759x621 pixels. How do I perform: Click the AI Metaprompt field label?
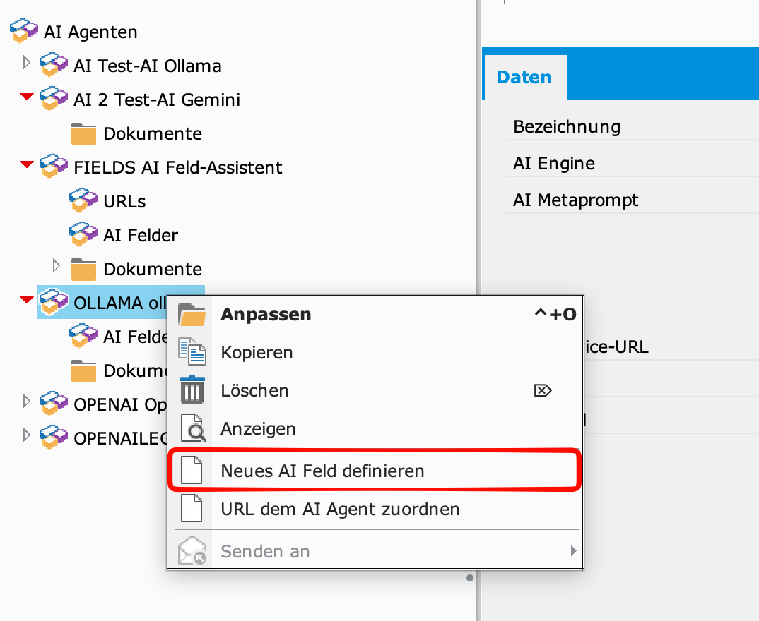coord(575,200)
